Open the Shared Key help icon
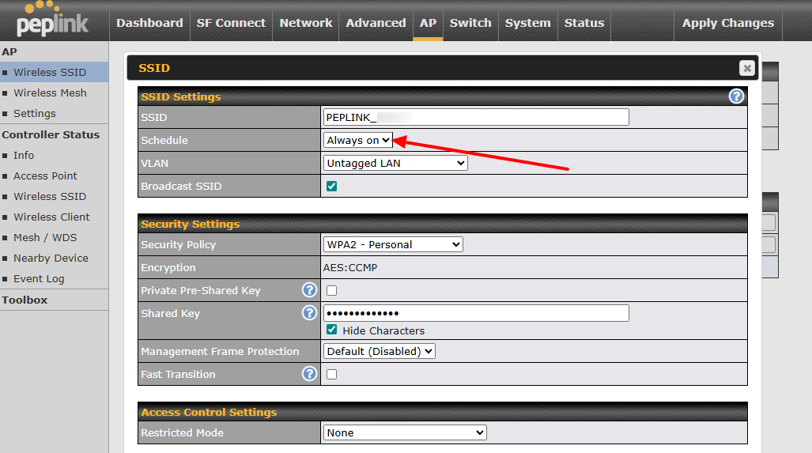Screen dimensions: 812x453 (x=309, y=313)
